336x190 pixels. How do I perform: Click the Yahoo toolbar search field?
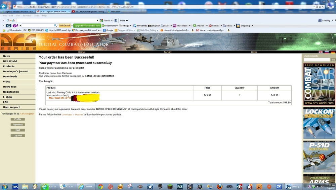click(x=38, y=25)
